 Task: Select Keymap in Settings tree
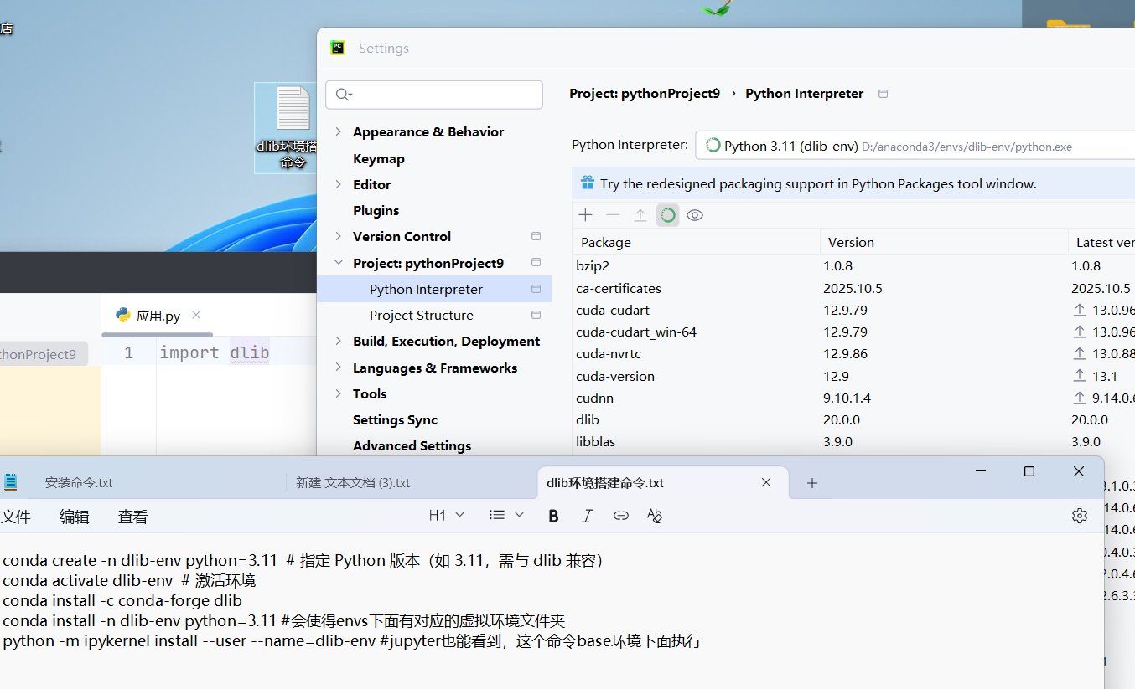pyautogui.click(x=379, y=158)
